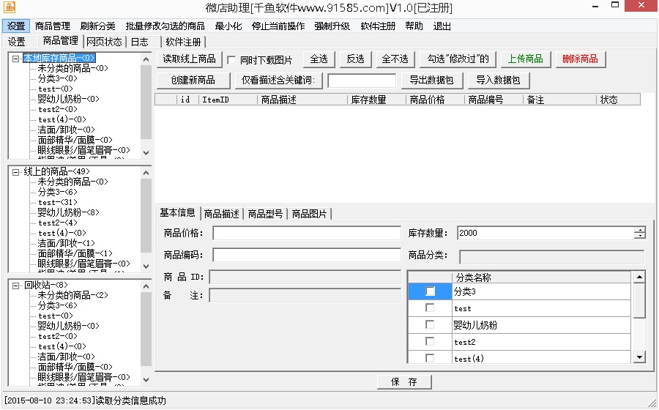Check the test category checkbox
659x410 pixels.
(430, 308)
